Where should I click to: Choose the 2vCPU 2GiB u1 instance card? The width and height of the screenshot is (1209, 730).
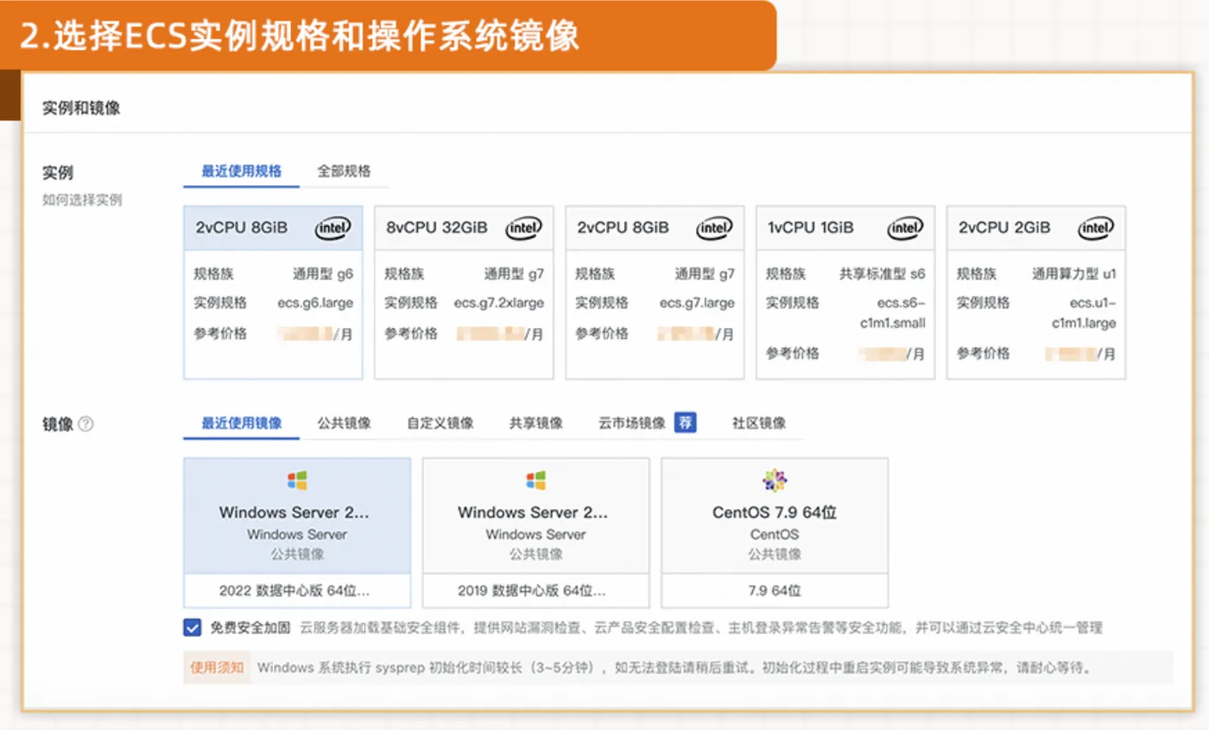pos(1036,293)
